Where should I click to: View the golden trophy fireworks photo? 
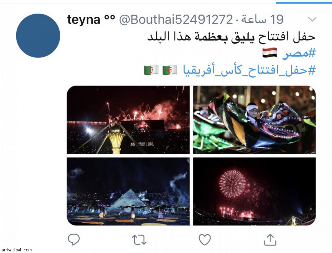click(x=128, y=120)
